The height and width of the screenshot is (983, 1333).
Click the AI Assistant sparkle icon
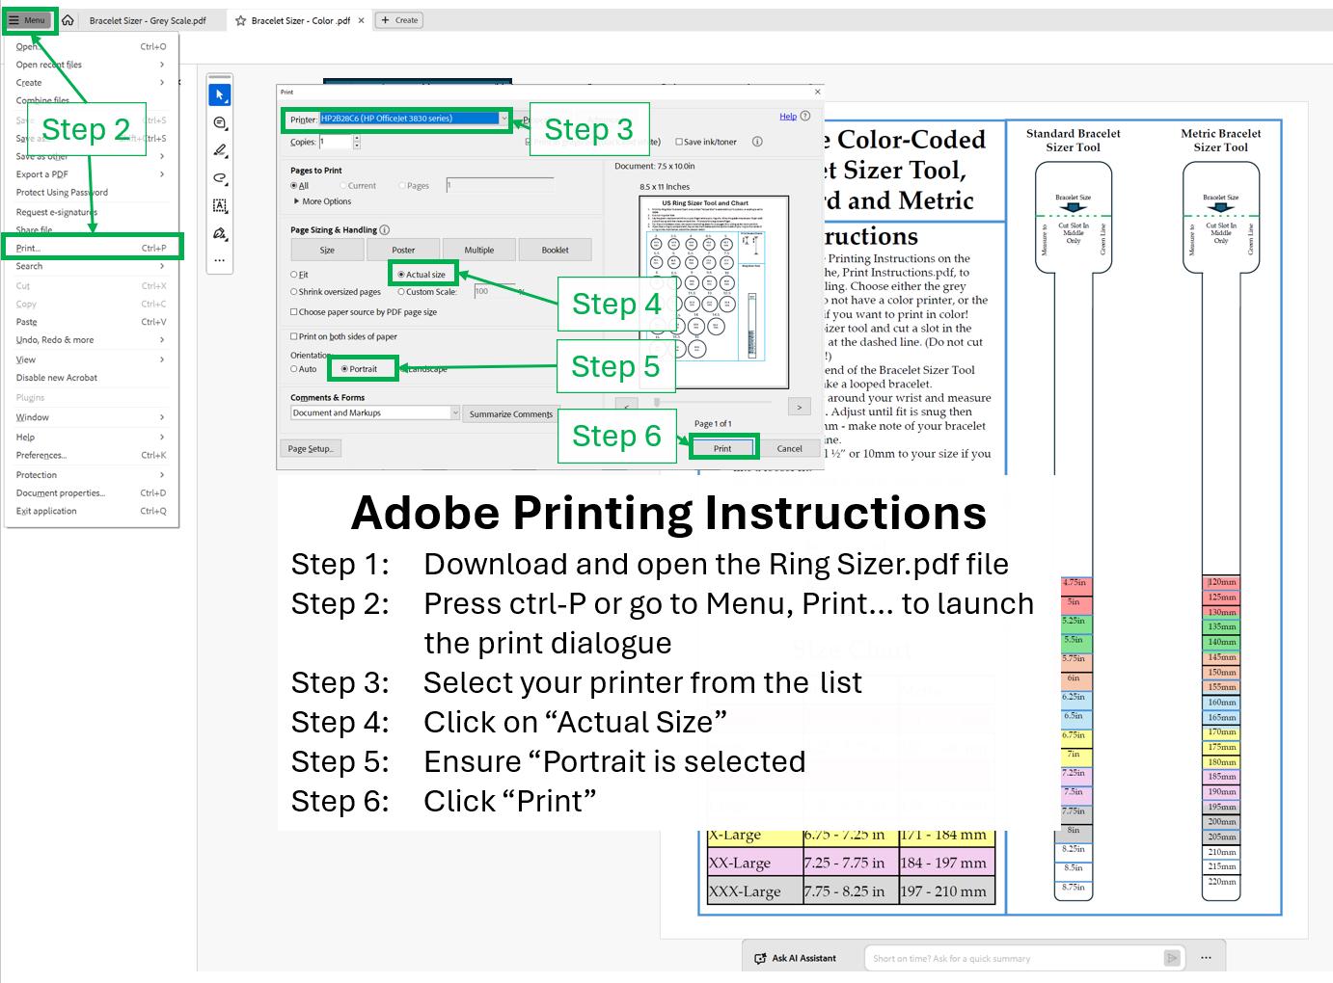pos(761,958)
